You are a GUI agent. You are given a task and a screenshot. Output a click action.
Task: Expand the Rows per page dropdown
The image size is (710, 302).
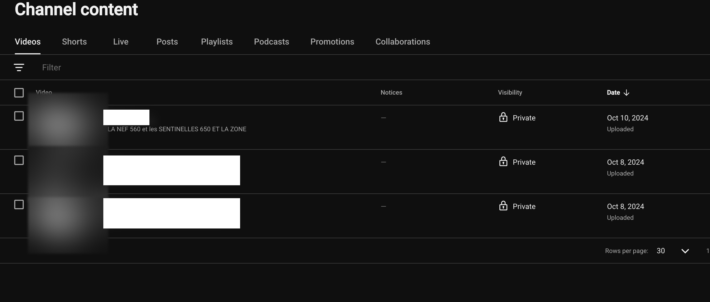tap(685, 251)
